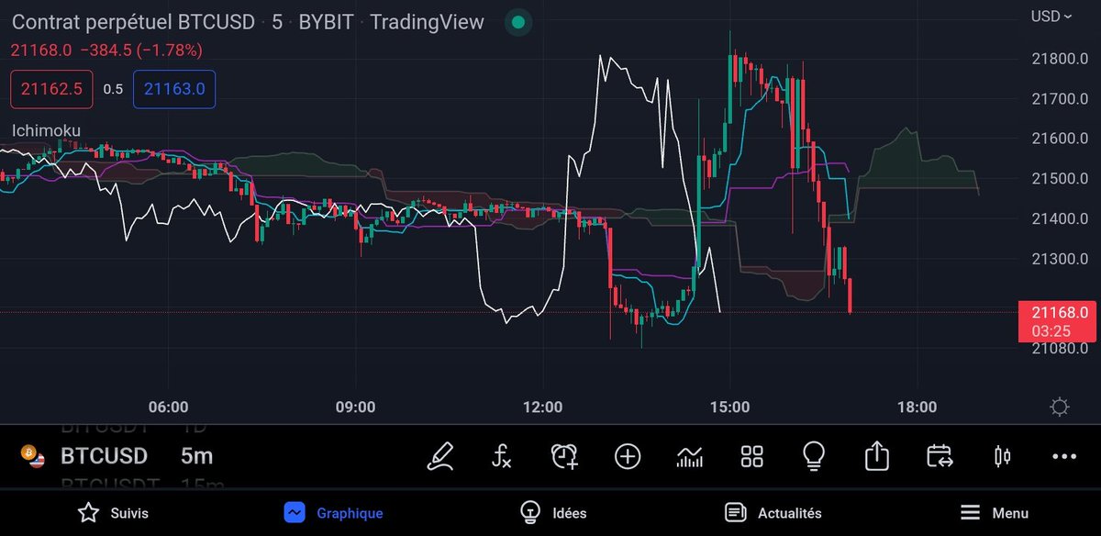
Task: Open the indicators fx button
Action: click(x=502, y=455)
